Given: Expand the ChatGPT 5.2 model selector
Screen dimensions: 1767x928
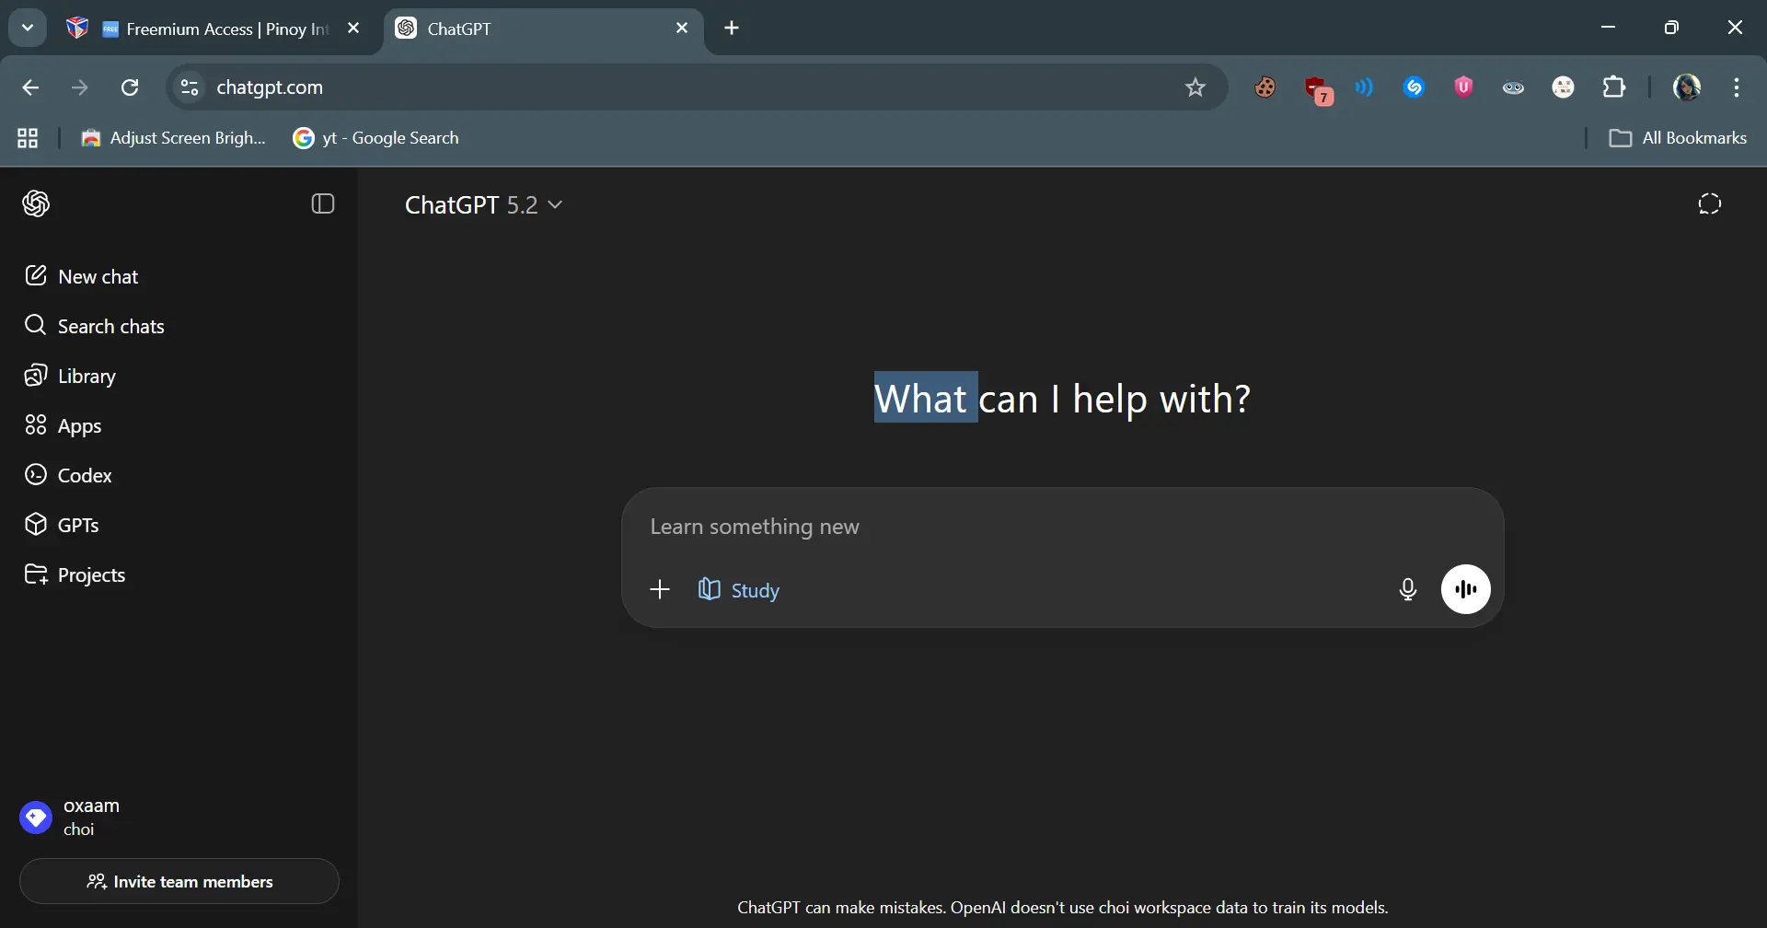Looking at the screenshot, I should [x=483, y=204].
